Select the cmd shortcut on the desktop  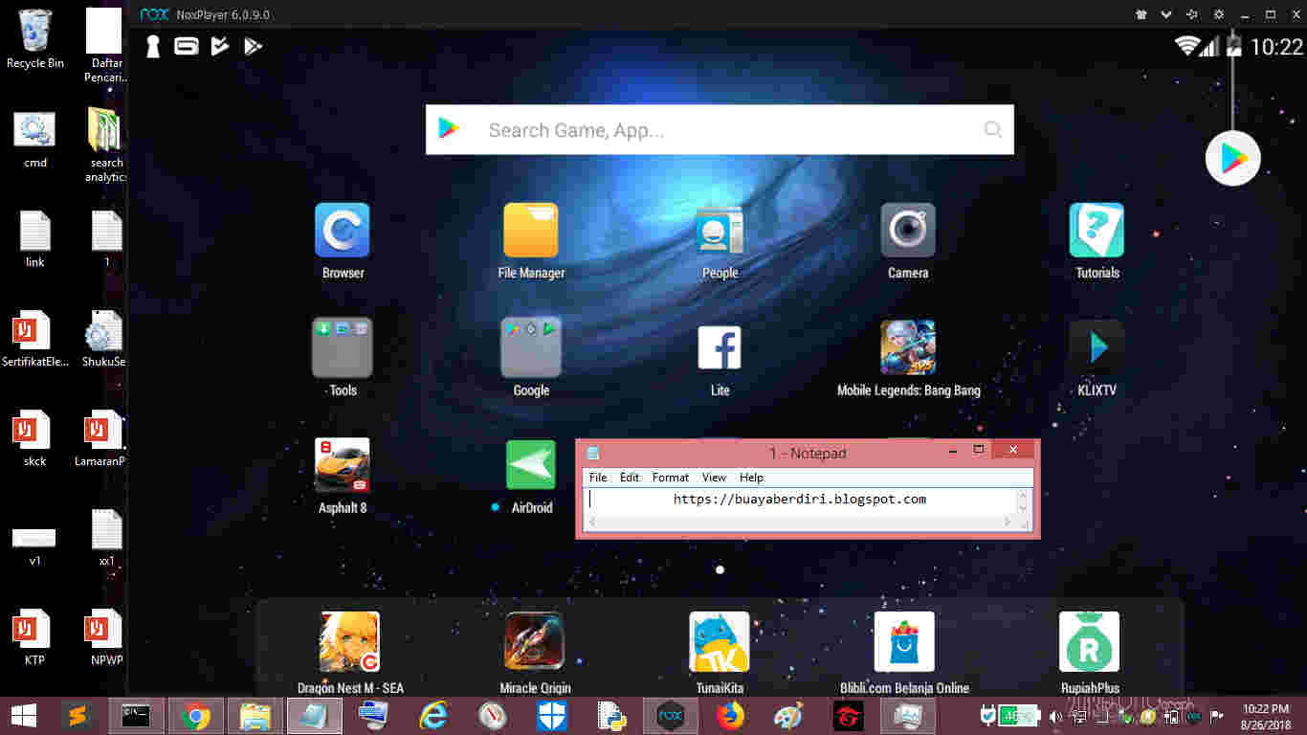click(x=35, y=139)
